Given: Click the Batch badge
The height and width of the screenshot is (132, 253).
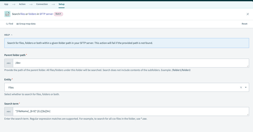Looking at the screenshot, I should (x=58, y=14).
